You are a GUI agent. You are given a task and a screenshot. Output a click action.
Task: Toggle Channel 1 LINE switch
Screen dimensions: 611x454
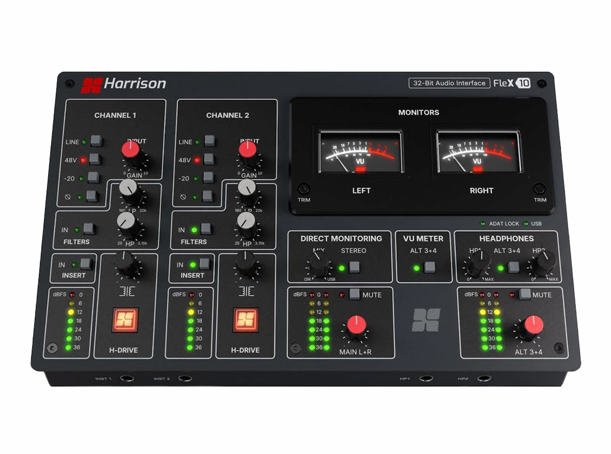(x=96, y=141)
